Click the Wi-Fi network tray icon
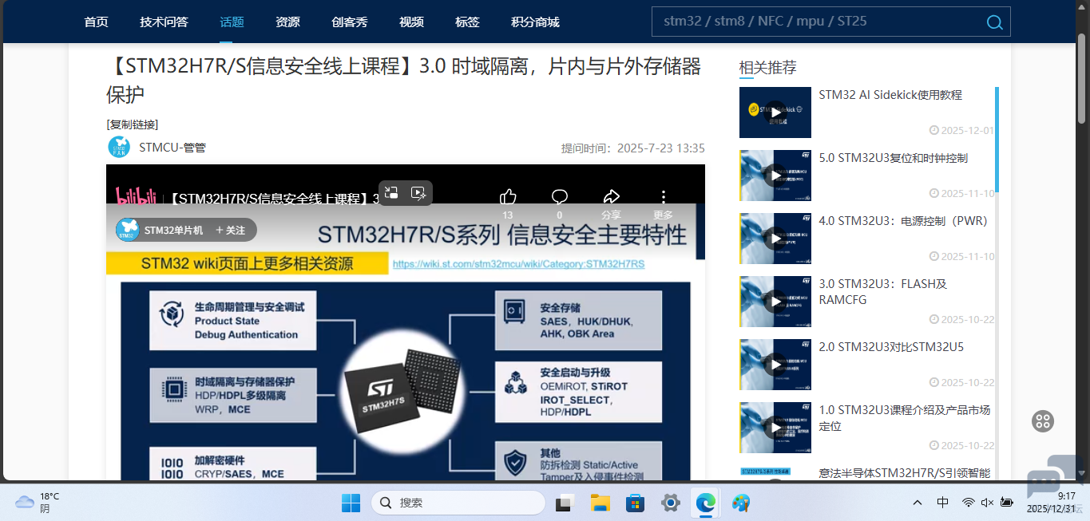Screen dimensions: 1090x521 click(x=968, y=503)
